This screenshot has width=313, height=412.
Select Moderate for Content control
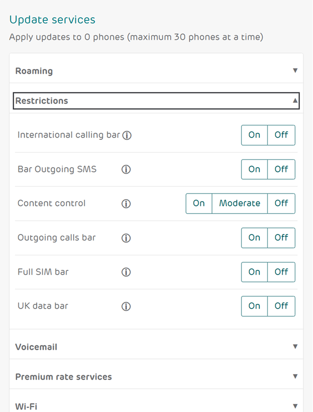pos(240,204)
